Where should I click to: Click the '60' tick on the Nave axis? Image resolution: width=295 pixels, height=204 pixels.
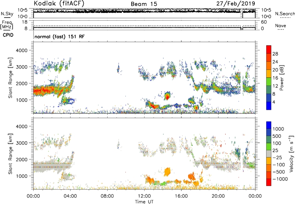click(x=264, y=22)
